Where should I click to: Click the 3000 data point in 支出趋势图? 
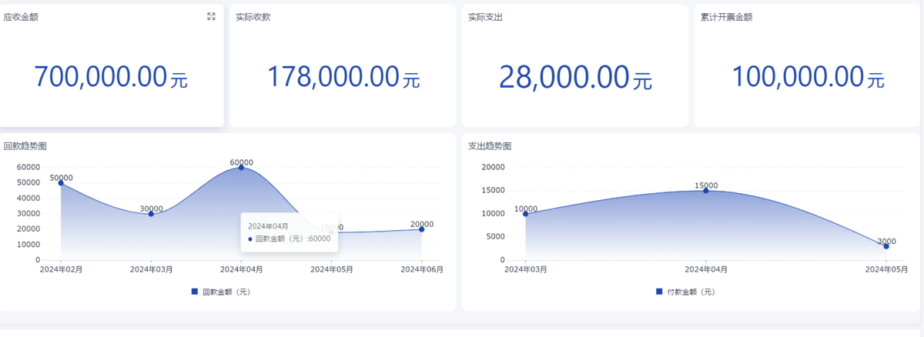click(x=886, y=246)
